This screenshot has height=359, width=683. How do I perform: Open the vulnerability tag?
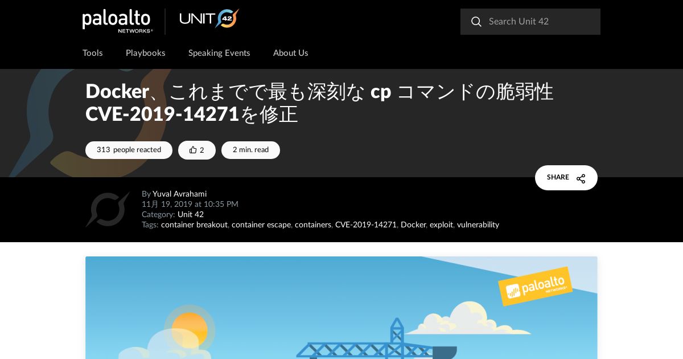(478, 225)
